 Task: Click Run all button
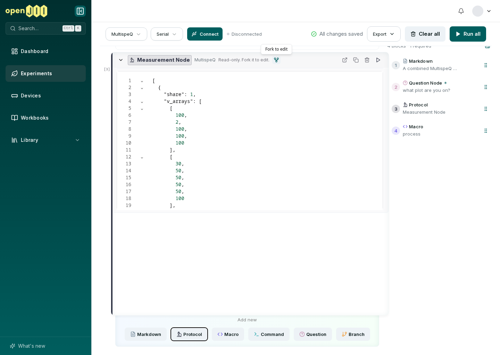[x=468, y=34]
